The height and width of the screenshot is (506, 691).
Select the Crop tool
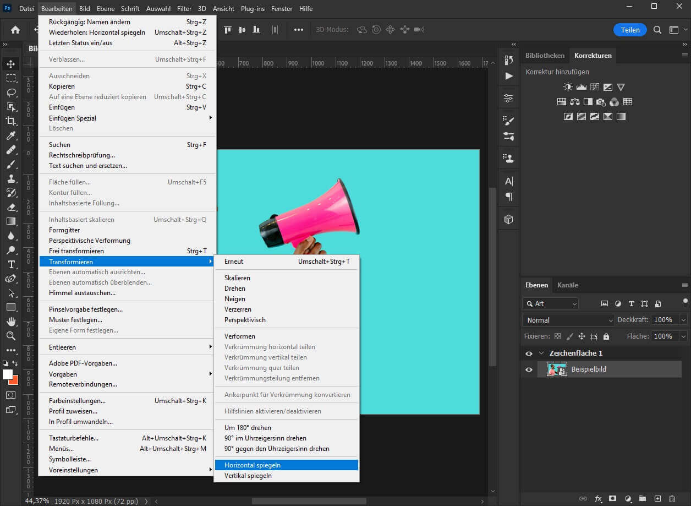click(x=12, y=121)
